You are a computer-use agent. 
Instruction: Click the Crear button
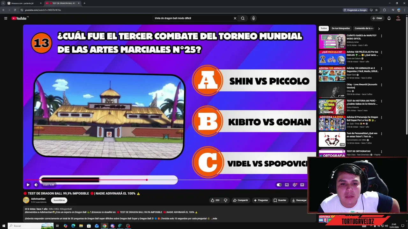coord(377,18)
